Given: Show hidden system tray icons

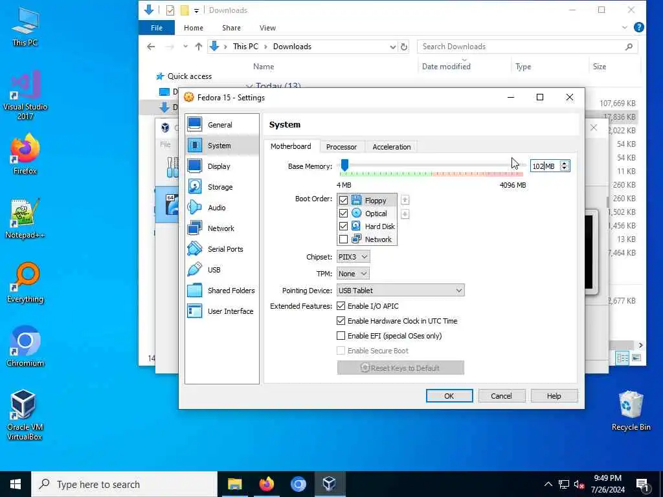Looking at the screenshot, I should 548,484.
